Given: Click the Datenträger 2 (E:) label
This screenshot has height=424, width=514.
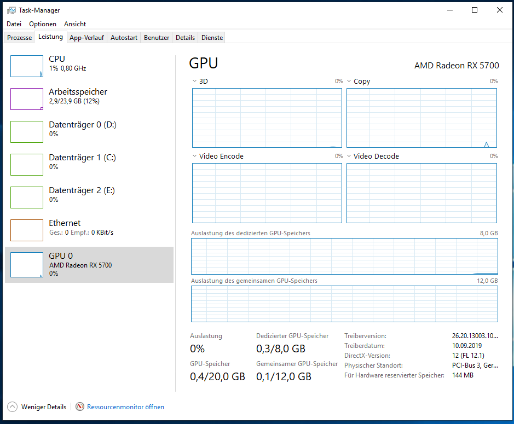Looking at the screenshot, I should click(x=82, y=190).
